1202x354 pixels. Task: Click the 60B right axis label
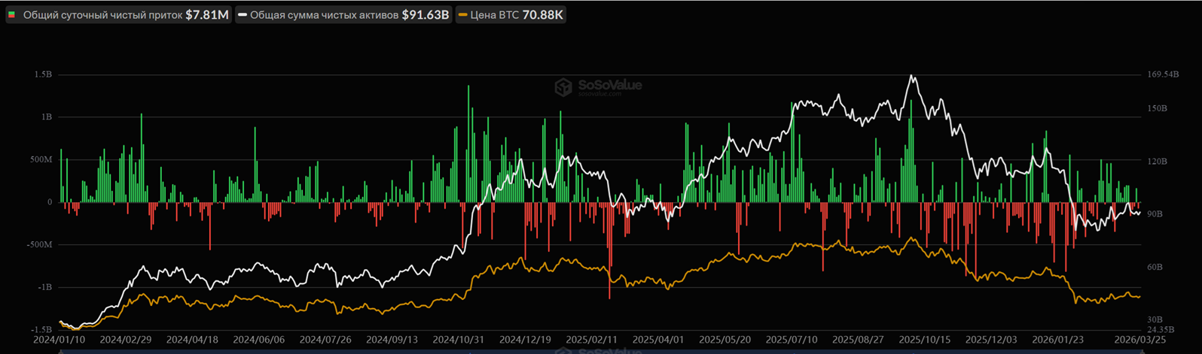1155,267
